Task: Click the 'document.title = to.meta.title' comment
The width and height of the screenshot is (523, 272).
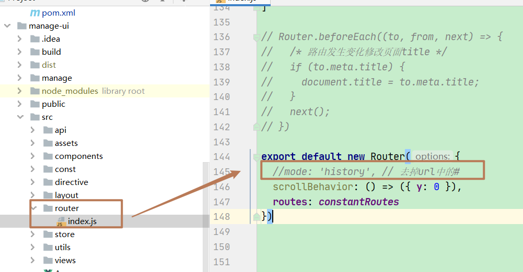Action: tap(390, 82)
